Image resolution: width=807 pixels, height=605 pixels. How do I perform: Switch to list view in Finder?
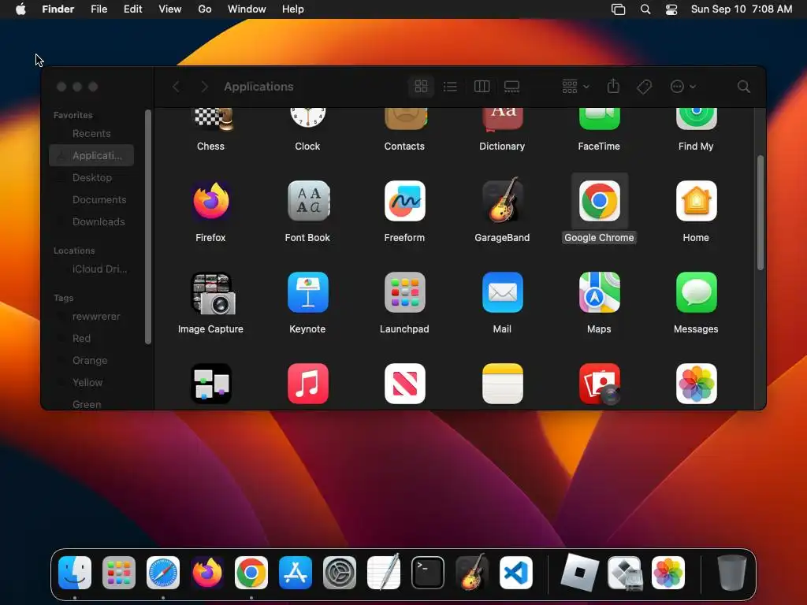450,87
